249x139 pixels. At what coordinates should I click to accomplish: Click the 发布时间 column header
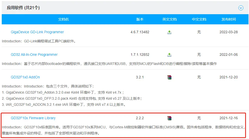coord(229,19)
